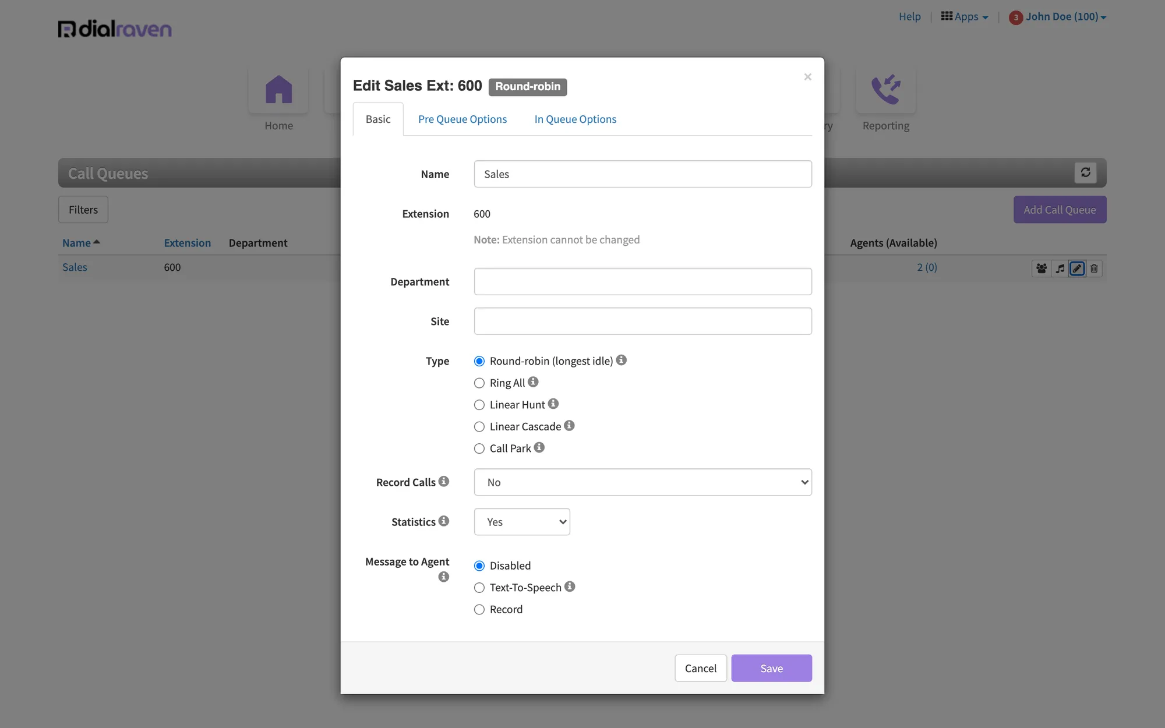Viewport: 1165px width, 728px height.
Task: Click the Save button
Action: coord(771,668)
